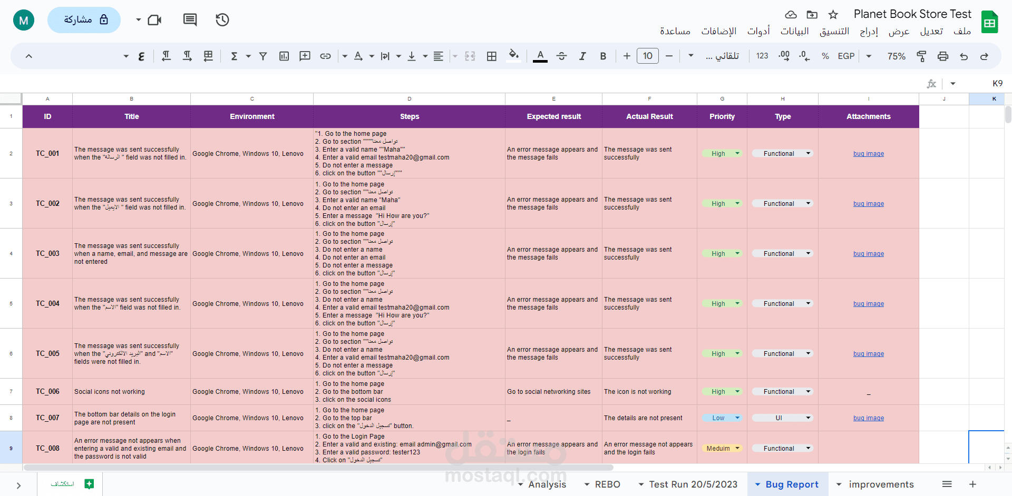Open the vertical align icon
1012x496 pixels.
(412, 56)
